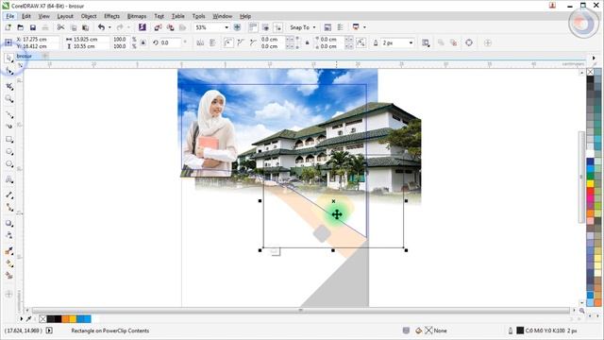This screenshot has width=604, height=340.
Task: Toggle Relative Corner Scaling button
Action: pyautogui.click(x=361, y=42)
